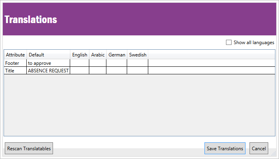
Task: Edit the Arabic translation for Footer
Action: (98, 63)
